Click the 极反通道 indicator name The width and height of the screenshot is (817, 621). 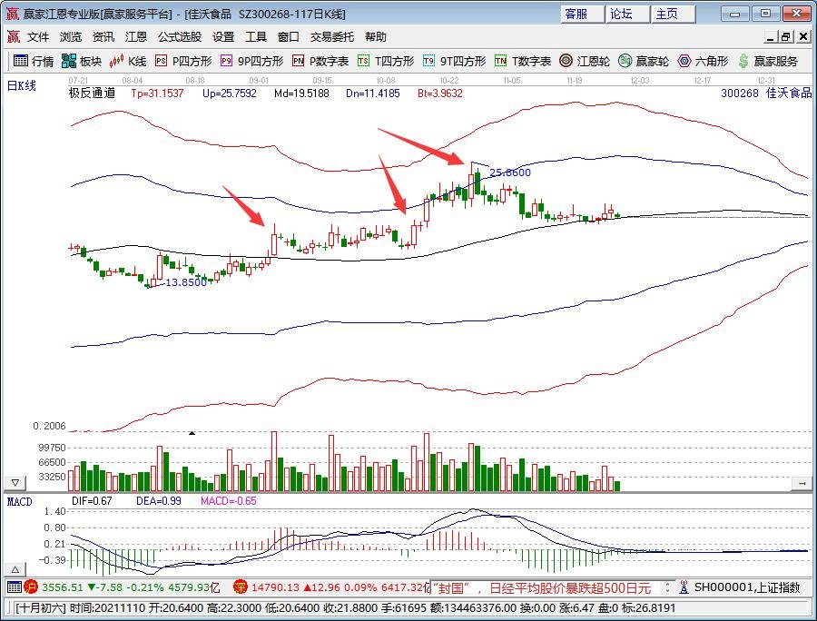click(92, 94)
